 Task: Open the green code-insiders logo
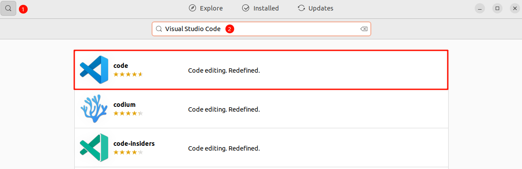click(94, 148)
